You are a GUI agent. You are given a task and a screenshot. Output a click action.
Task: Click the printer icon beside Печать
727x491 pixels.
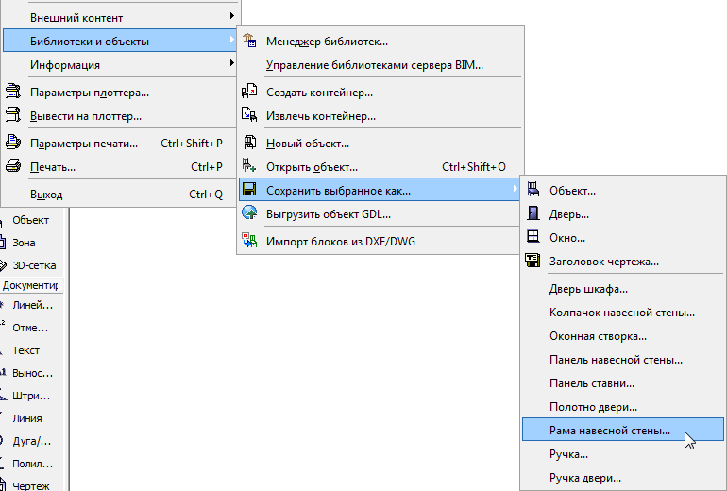13,166
